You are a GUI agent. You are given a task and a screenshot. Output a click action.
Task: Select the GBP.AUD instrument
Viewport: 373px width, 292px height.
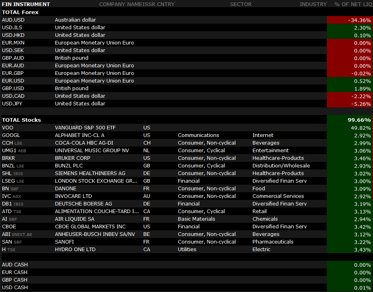[13, 58]
